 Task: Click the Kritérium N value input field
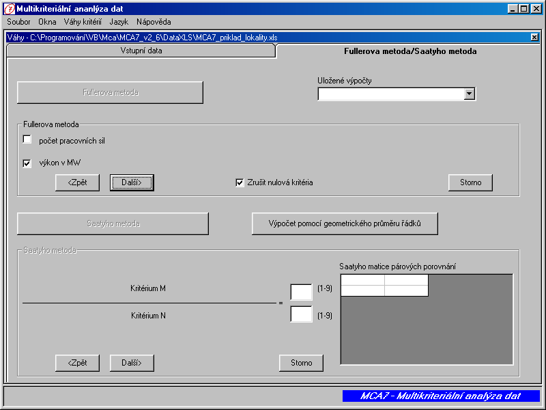tap(301, 314)
